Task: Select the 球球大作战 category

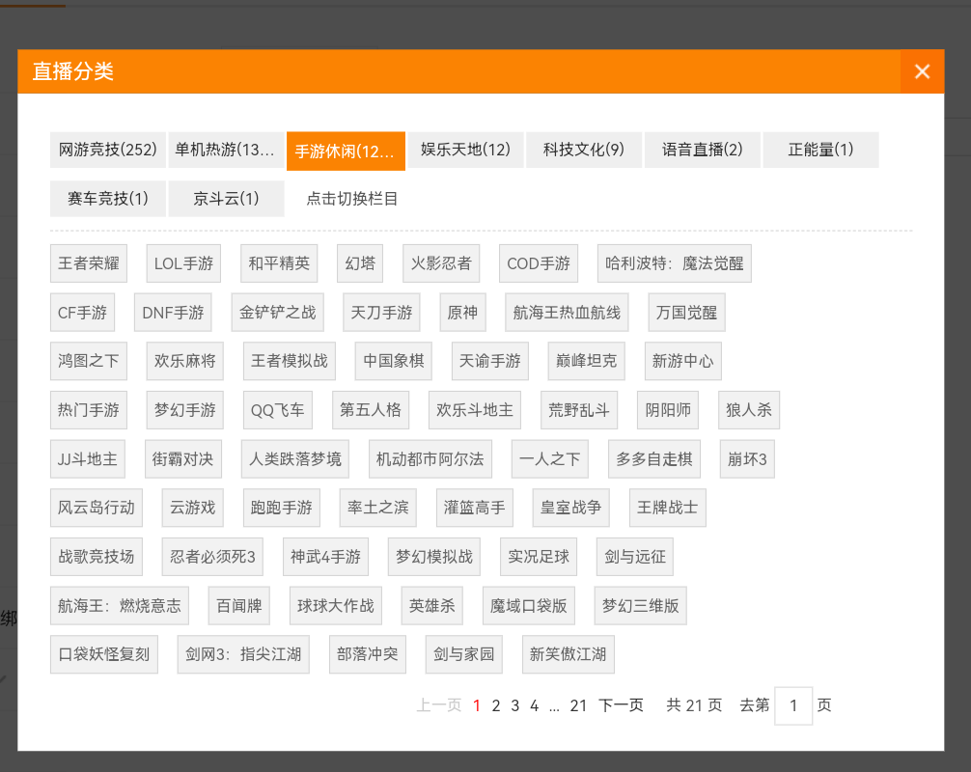Action: point(336,606)
